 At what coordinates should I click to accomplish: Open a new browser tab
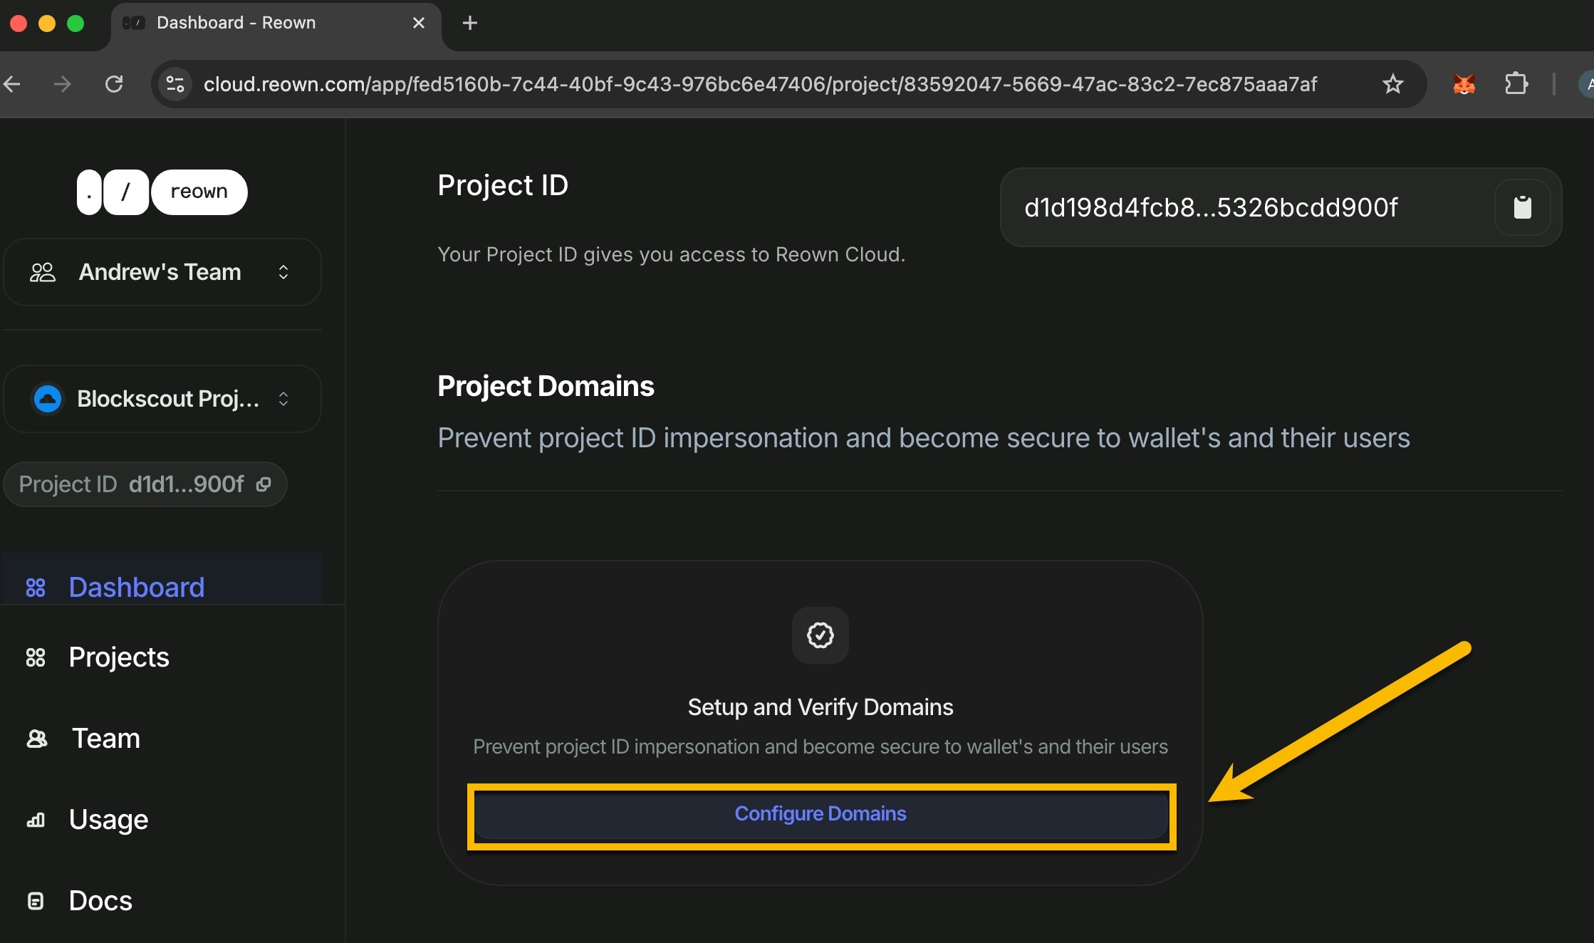tap(469, 23)
